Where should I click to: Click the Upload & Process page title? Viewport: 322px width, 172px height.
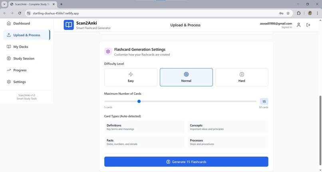[x=185, y=25]
